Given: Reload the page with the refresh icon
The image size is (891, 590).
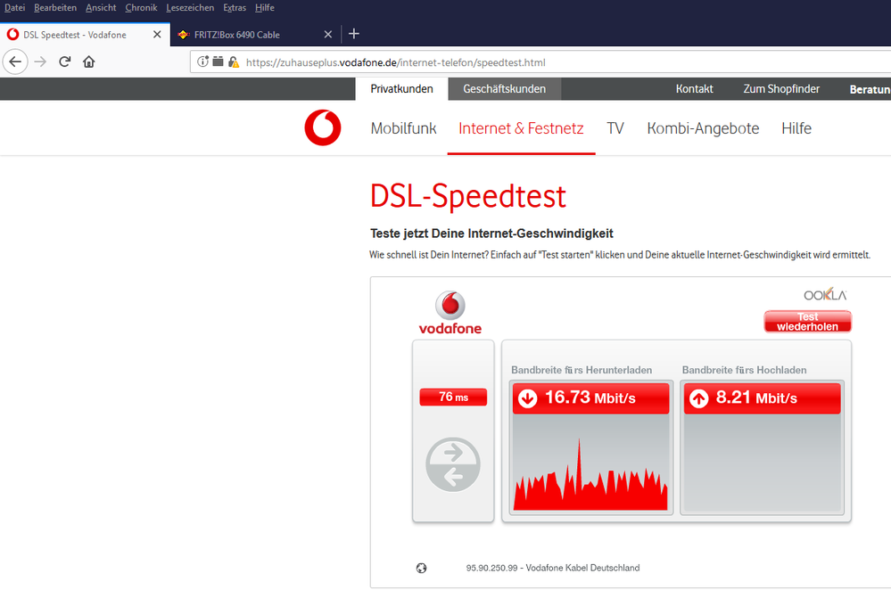Looking at the screenshot, I should (65, 61).
